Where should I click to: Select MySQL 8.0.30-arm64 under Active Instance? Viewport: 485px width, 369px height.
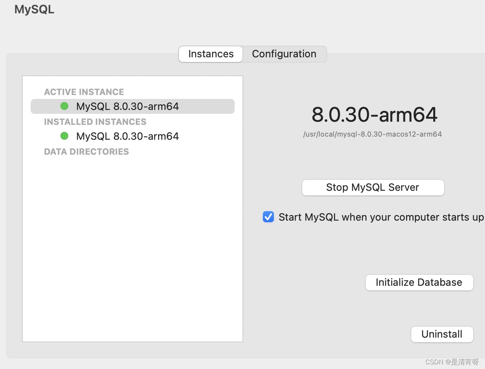point(133,106)
